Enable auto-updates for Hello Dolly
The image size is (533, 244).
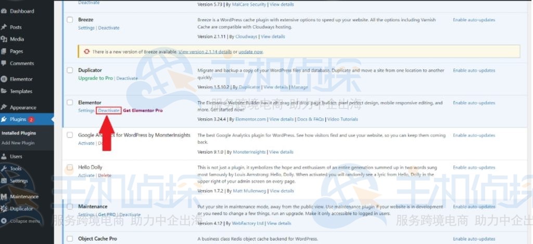[x=474, y=167]
